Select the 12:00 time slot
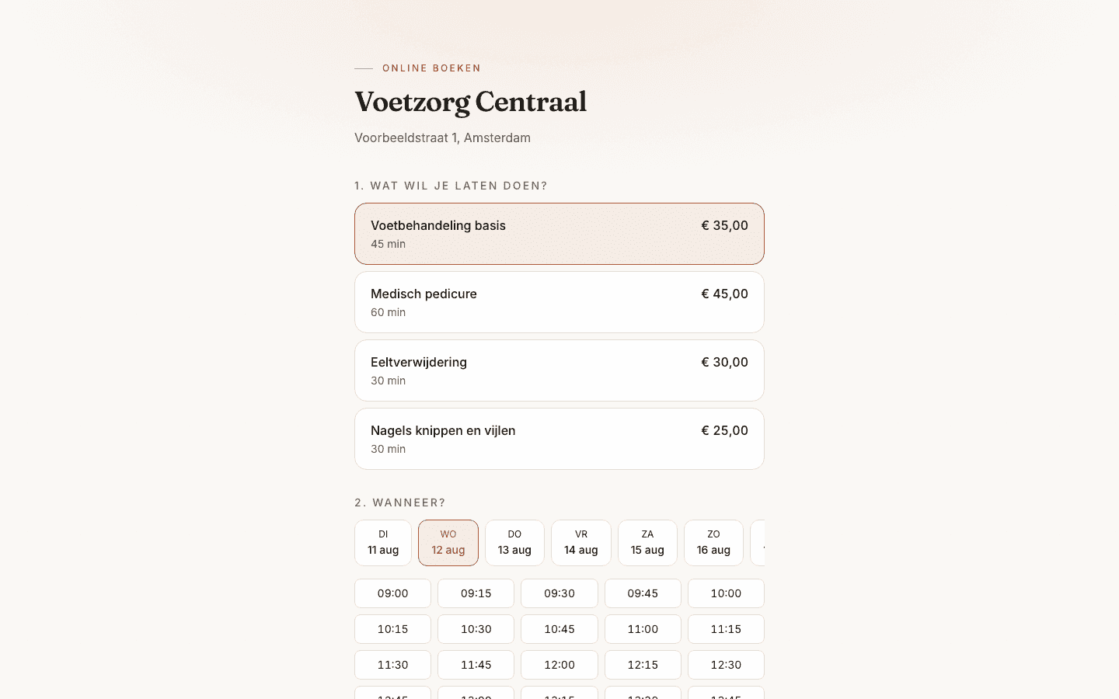The image size is (1119, 699). [x=559, y=665]
